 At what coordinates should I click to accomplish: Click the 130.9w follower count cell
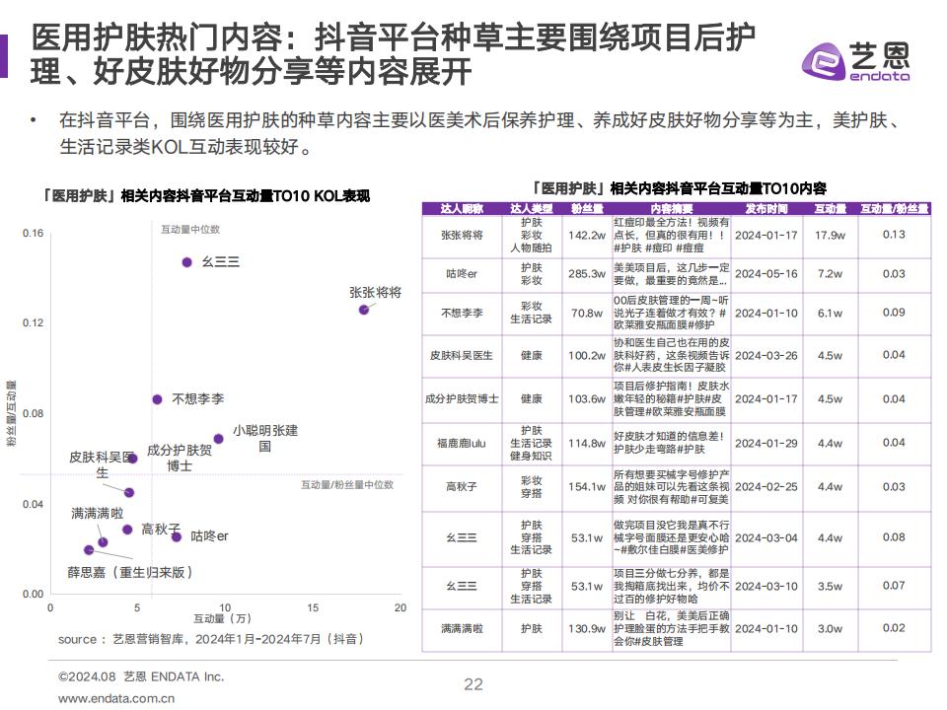click(x=587, y=629)
